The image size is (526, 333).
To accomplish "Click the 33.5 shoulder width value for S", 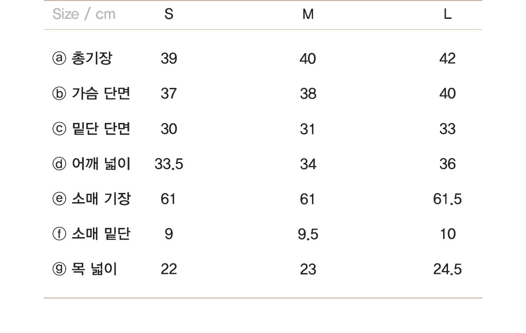I will click(x=168, y=164).
